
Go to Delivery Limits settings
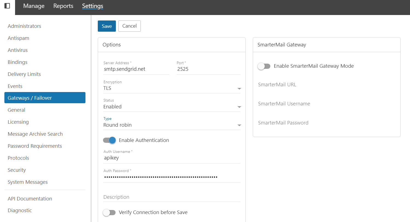[24, 74]
